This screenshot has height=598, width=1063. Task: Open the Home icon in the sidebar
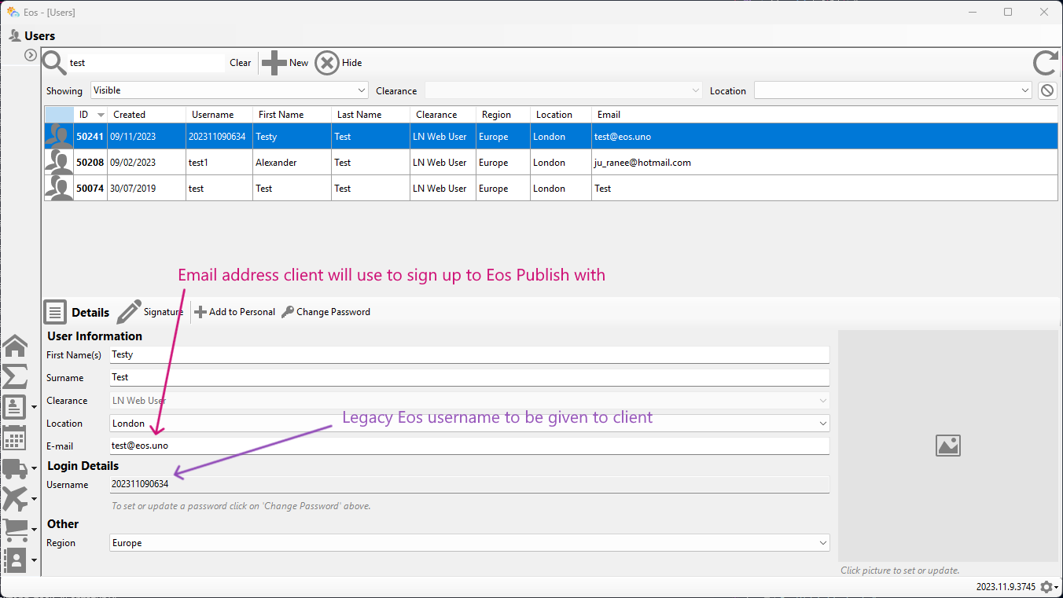[x=15, y=346]
